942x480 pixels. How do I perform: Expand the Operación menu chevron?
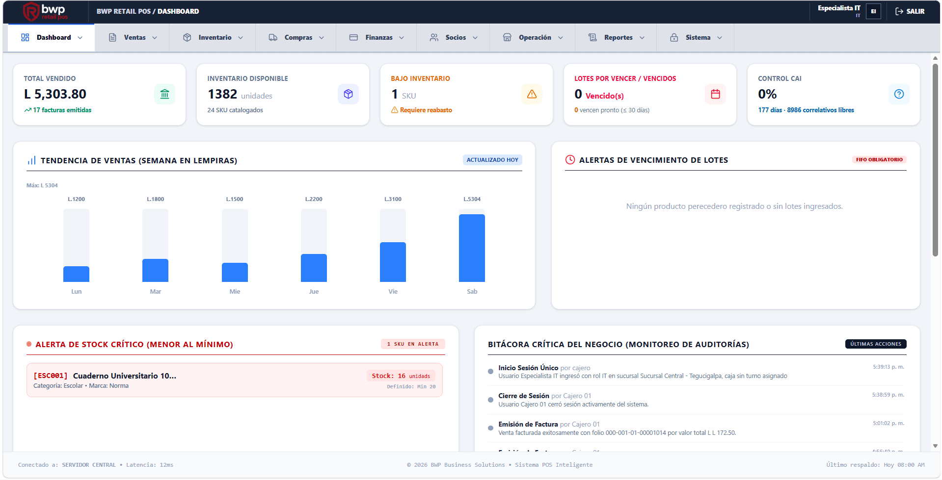tap(561, 38)
